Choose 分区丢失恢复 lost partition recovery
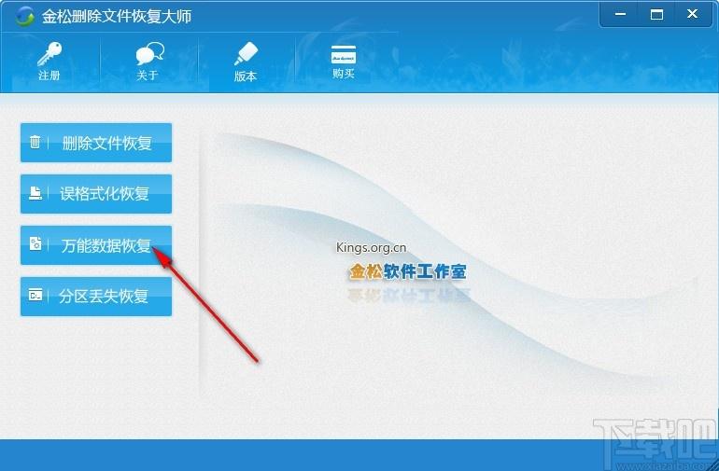Viewport: 719px width, 471px height. pyautogui.click(x=96, y=297)
